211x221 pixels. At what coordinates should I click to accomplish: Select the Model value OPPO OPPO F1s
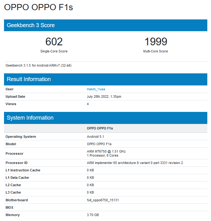click(x=99, y=144)
